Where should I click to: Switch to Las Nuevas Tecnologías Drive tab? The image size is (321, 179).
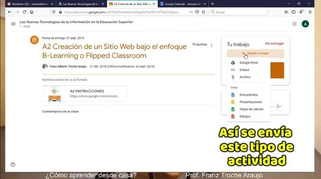click(81, 4)
